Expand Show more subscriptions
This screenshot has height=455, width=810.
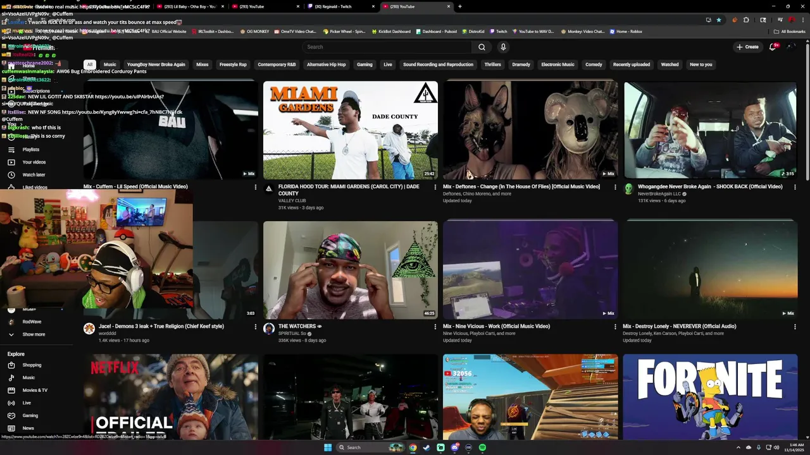tap(34, 334)
